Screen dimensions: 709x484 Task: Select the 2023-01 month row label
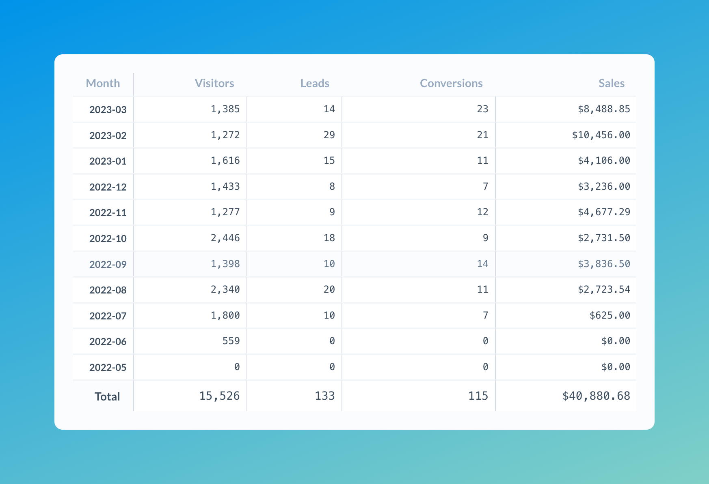(108, 161)
